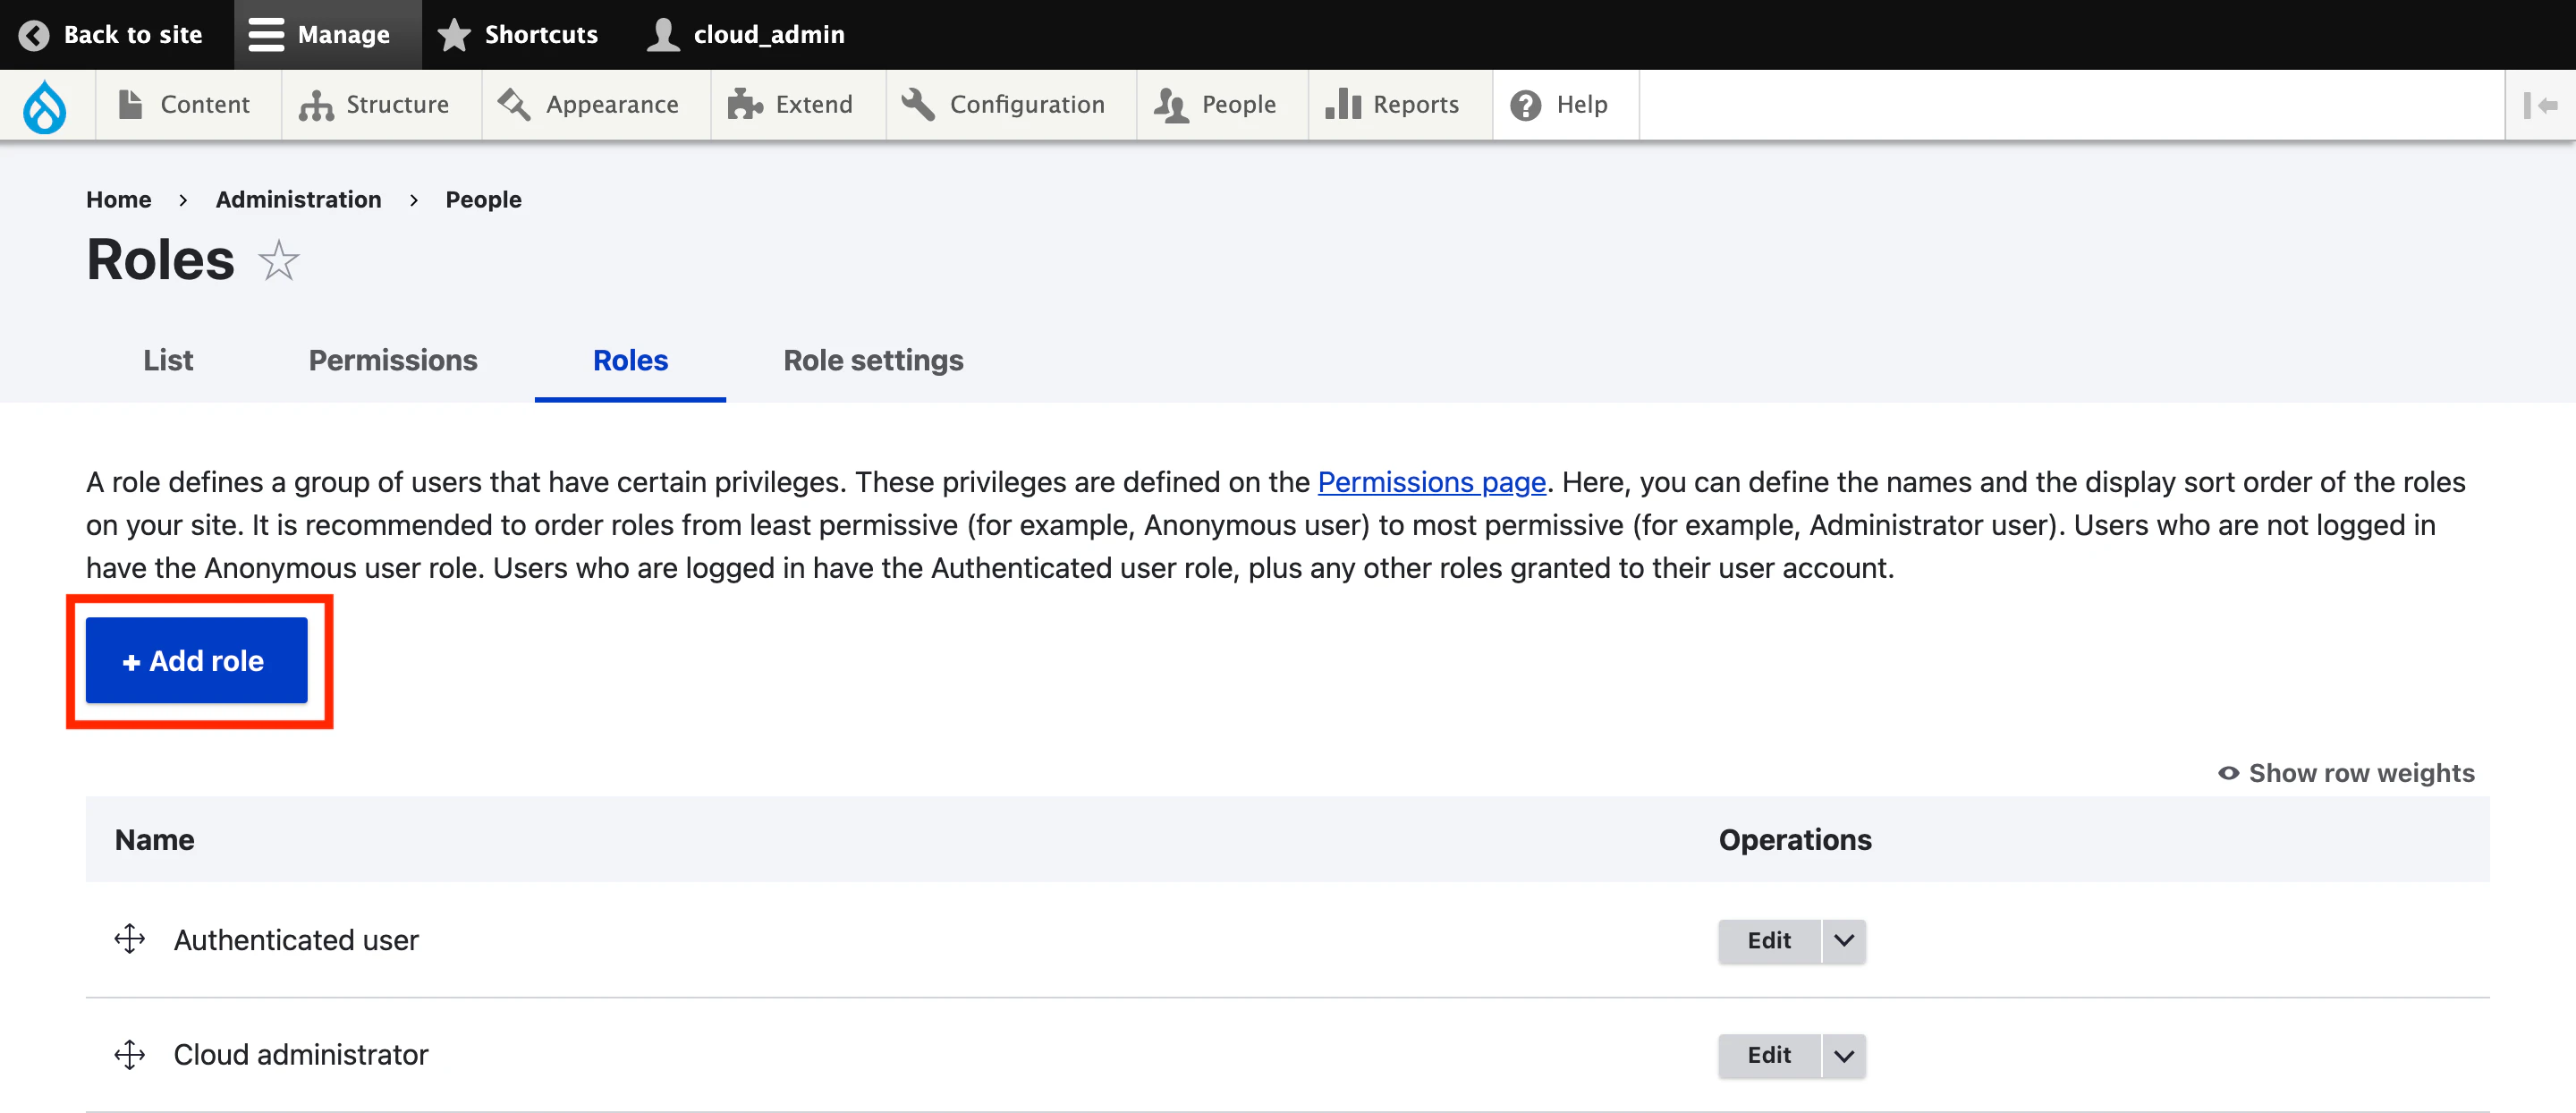
Task: Click the toolbar orientation toggle icon
Action: 2540,105
